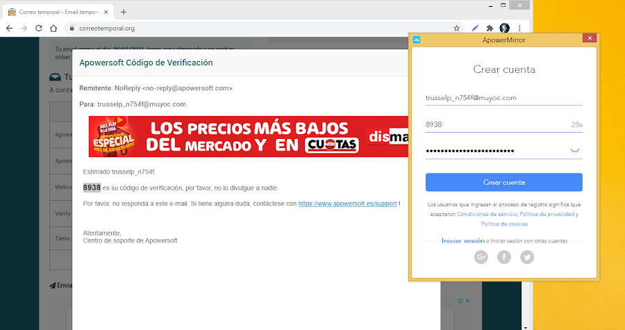The height and width of the screenshot is (330, 625).
Task: Click the Chrome back arrow
Action: 9,28
